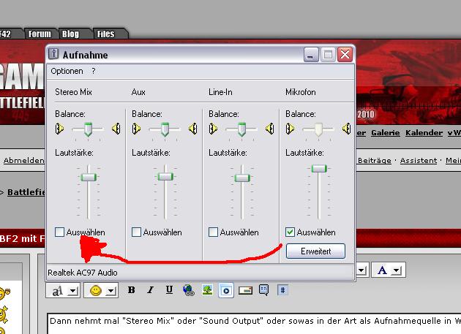The image size is (461, 334).
Task: Expand the font color dropdown arrow
Action: click(x=396, y=270)
